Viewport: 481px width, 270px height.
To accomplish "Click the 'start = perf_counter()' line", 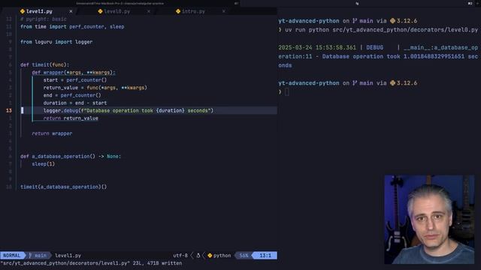I will pyautogui.click(x=75, y=80).
